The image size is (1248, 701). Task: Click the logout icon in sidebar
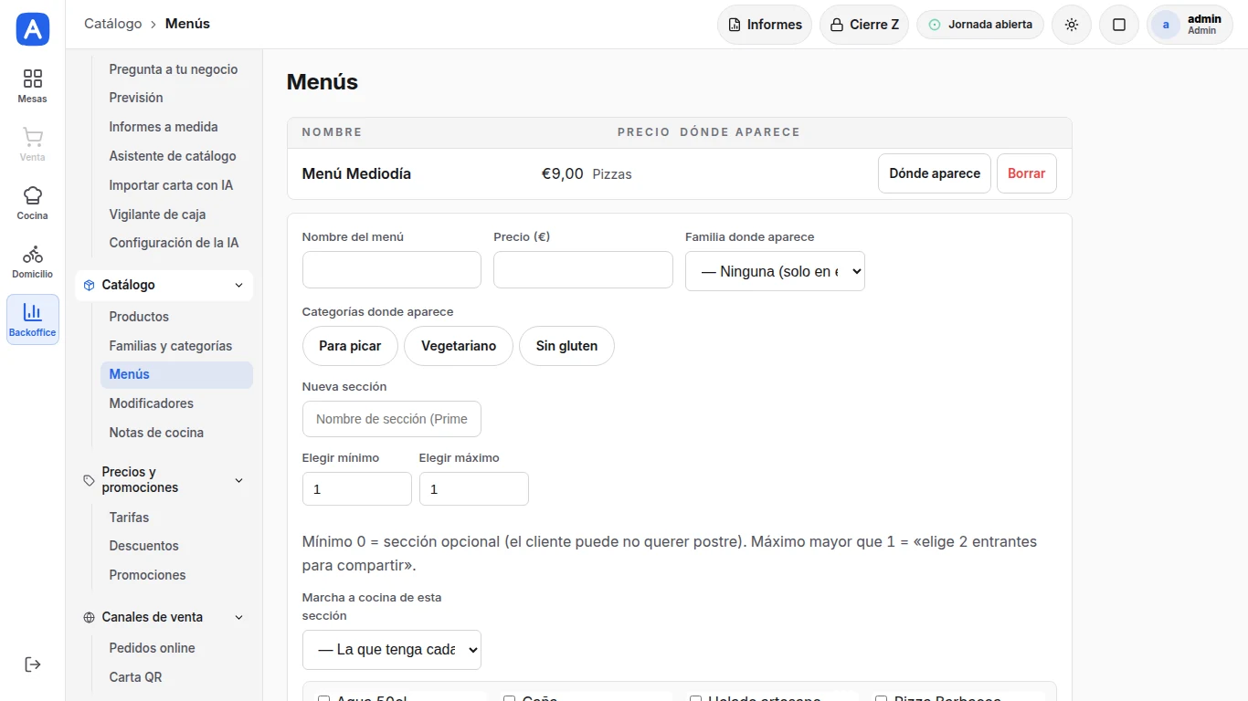coord(33,664)
